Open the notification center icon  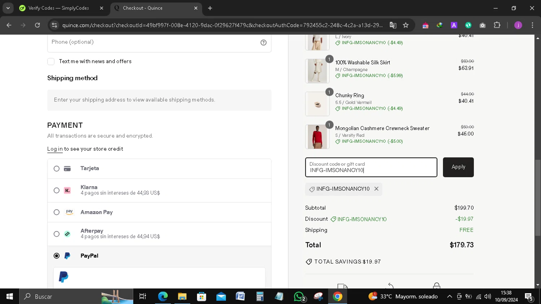pos(529,296)
